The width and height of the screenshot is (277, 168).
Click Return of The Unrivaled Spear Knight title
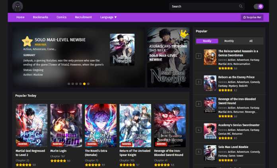click(x=135, y=153)
